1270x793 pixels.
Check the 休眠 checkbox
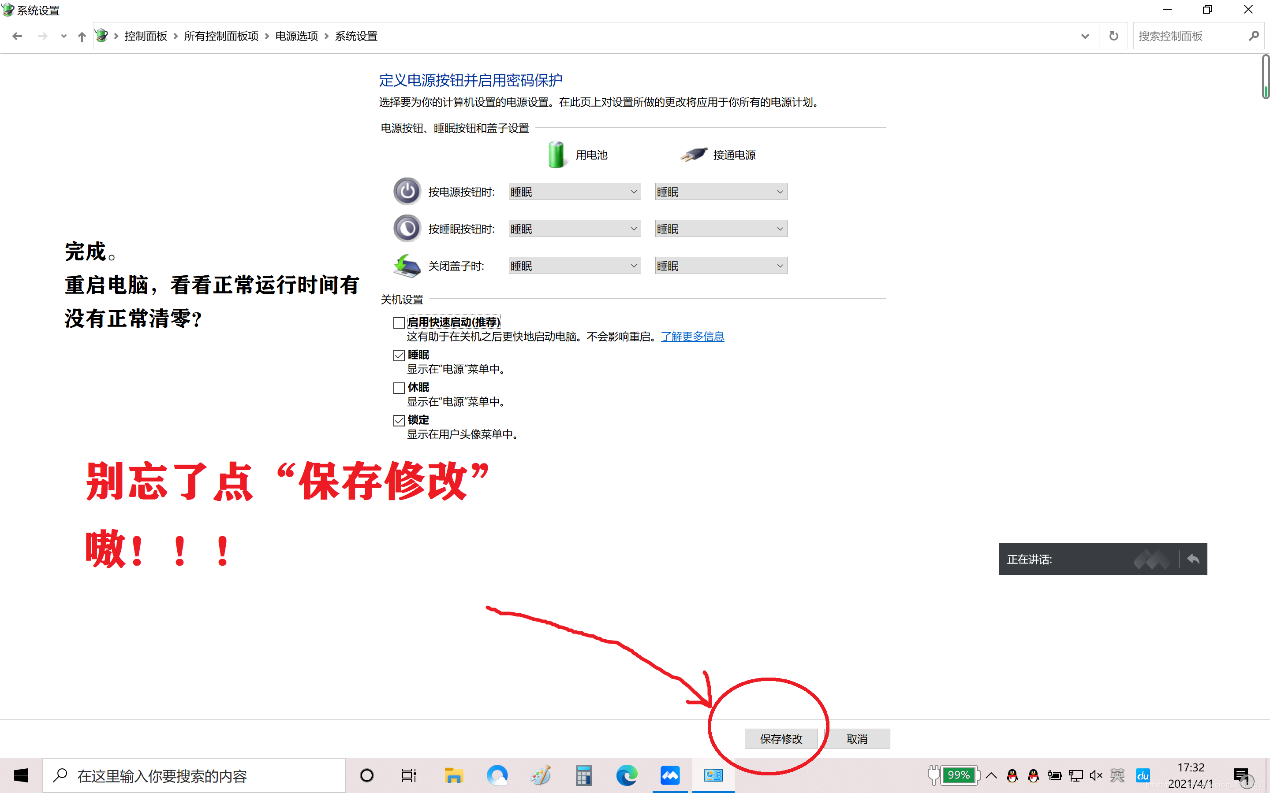pos(399,388)
